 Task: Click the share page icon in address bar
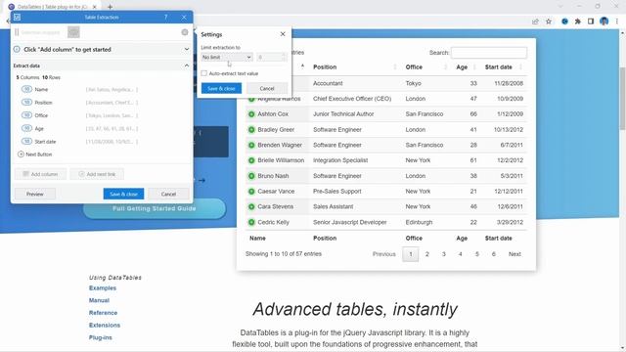(535, 22)
